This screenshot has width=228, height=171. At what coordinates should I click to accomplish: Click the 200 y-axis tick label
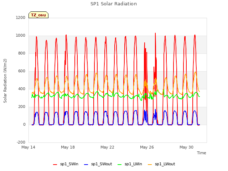[x=22, y=107]
